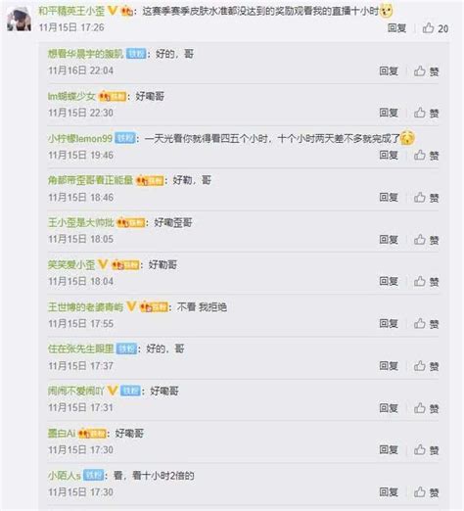
Task: Reply to Im蝴蝶少女's comment
Action: (x=389, y=113)
